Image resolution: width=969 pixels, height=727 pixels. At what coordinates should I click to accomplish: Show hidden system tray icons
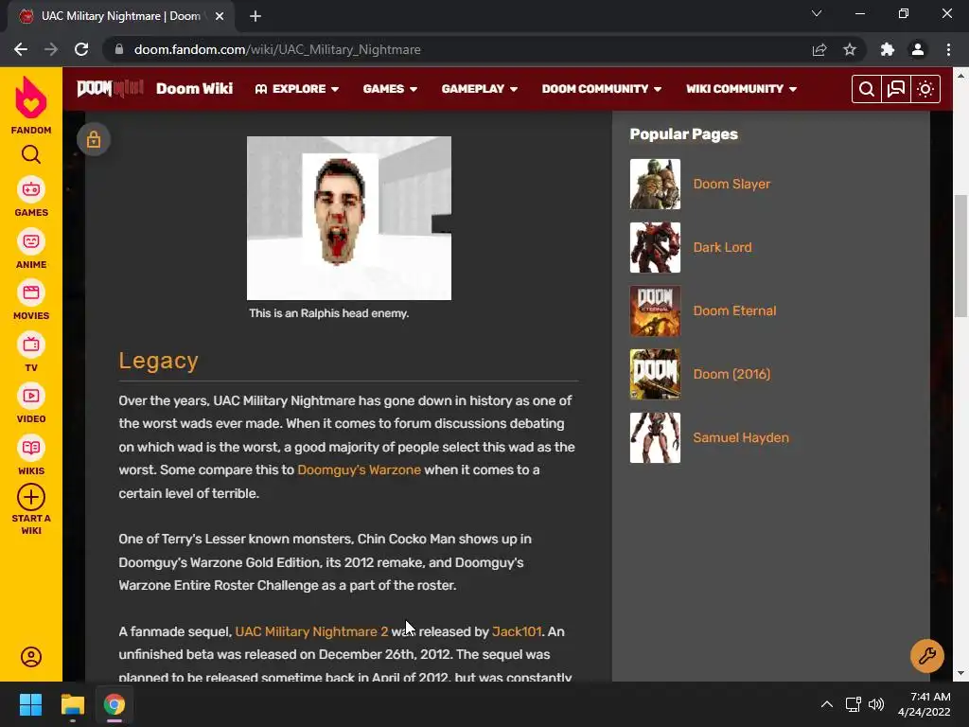[826, 704]
